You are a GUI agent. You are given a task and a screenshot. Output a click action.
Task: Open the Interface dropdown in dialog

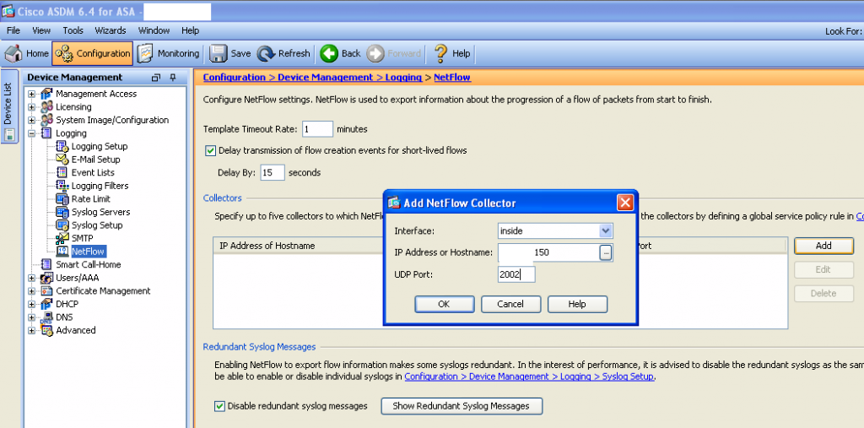pyautogui.click(x=605, y=230)
